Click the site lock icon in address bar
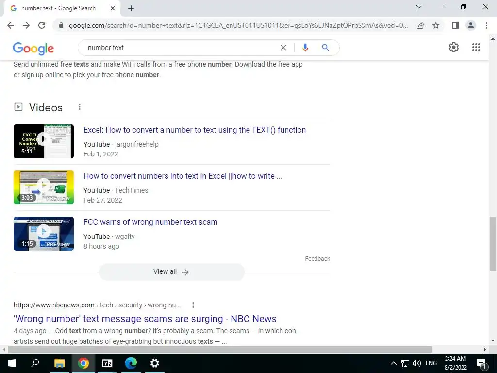497x373 pixels. click(x=61, y=25)
